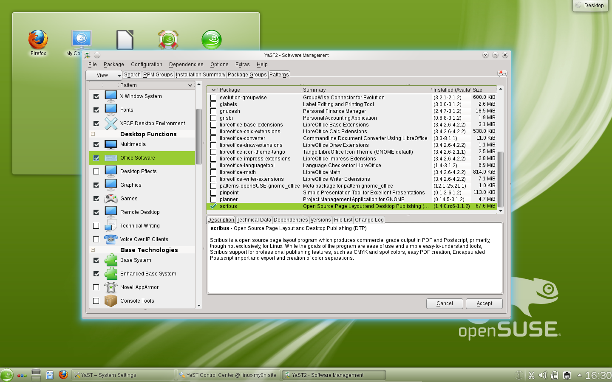Screen dimensions: 612x382
Task: Mark gnucash package for installation
Action: coord(213,111)
